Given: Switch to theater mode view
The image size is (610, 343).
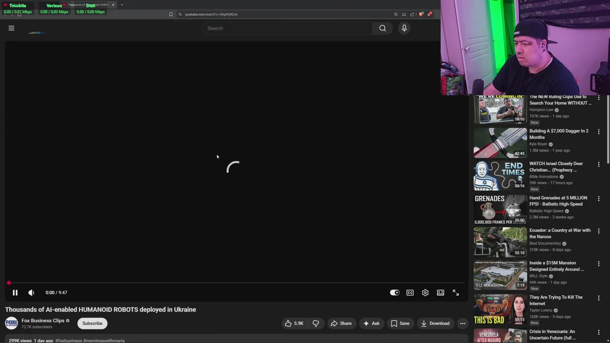Looking at the screenshot, I should click(440, 293).
